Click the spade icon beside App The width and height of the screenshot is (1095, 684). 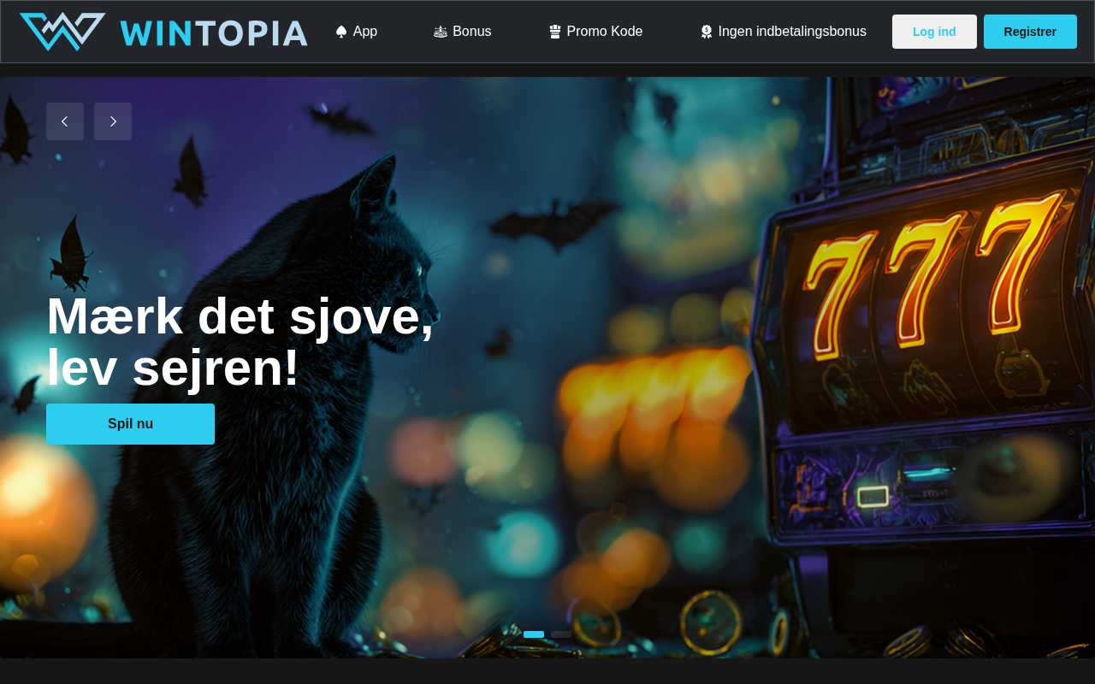click(341, 32)
